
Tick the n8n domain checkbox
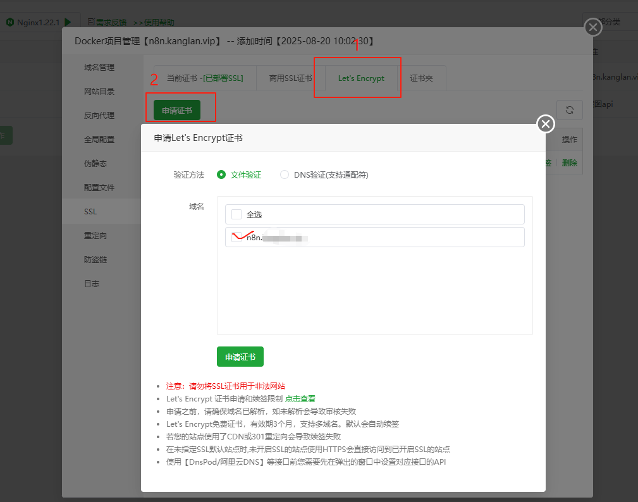coord(236,237)
